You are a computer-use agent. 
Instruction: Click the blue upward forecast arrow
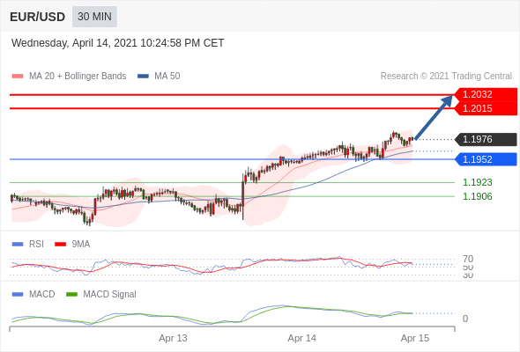point(434,117)
